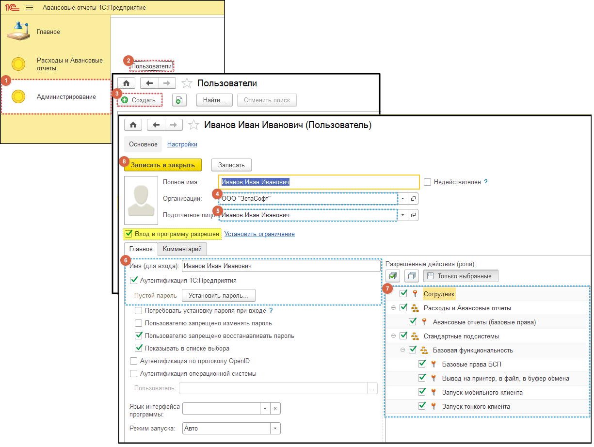Viewport: 594px width, 447px height.
Task: Click the copy-user icon next to Создать
Action: click(x=179, y=100)
